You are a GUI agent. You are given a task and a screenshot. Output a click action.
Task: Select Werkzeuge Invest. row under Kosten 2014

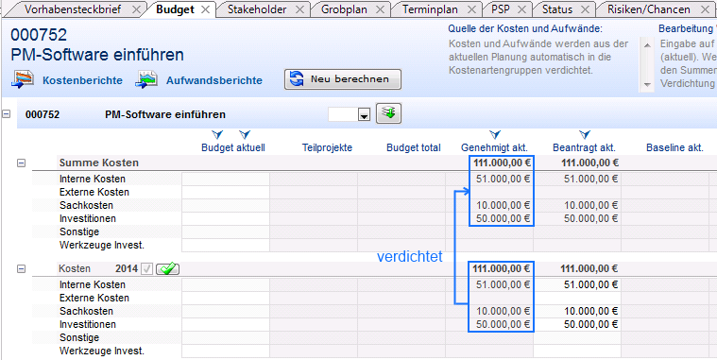tap(101, 351)
